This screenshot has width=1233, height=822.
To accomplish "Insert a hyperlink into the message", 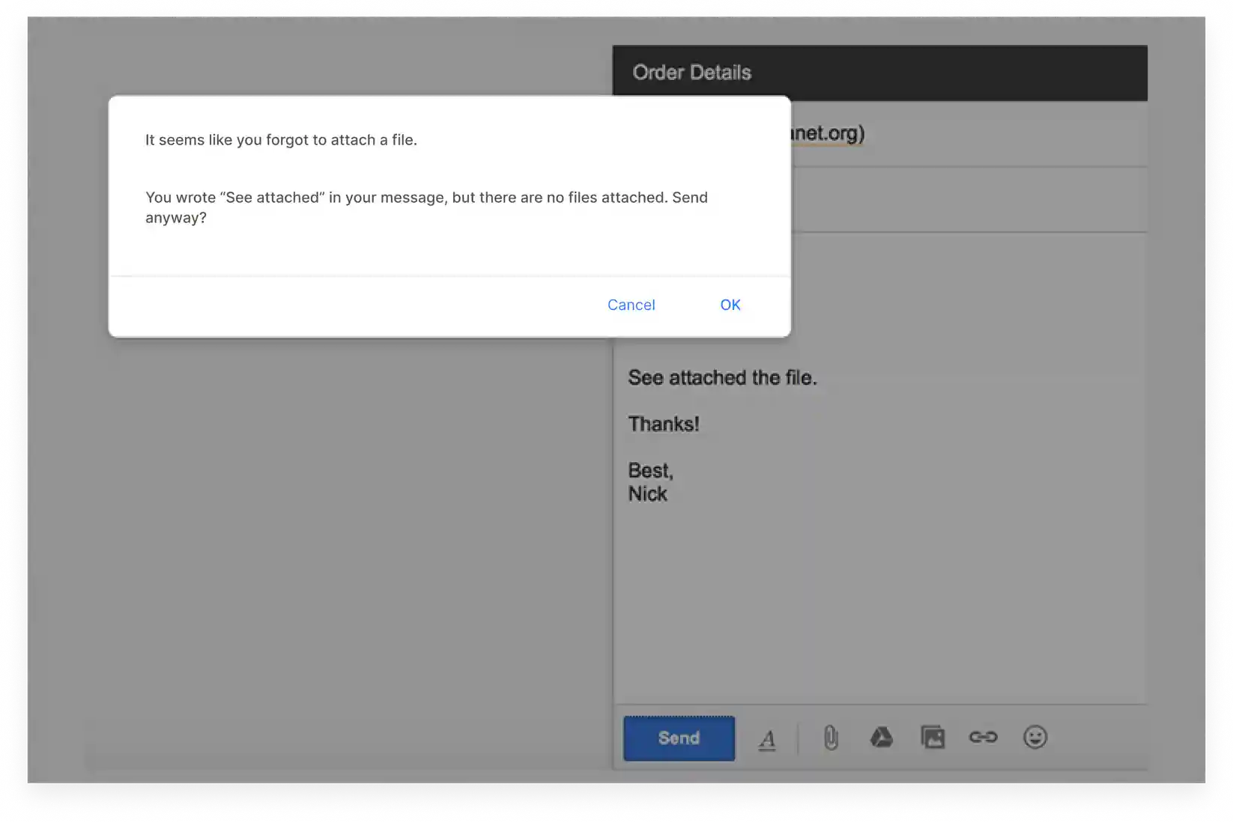I will point(983,737).
